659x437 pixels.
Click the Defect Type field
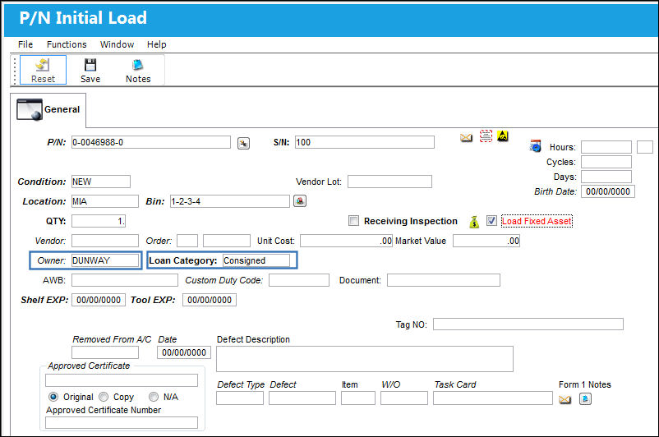(240, 398)
